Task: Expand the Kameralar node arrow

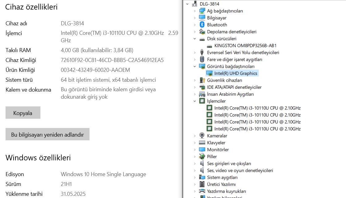Action: pos(195,136)
